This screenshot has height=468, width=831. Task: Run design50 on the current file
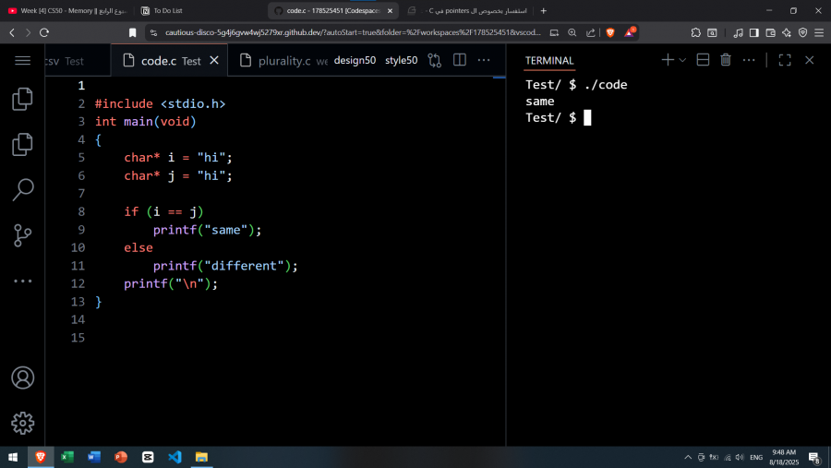click(355, 60)
